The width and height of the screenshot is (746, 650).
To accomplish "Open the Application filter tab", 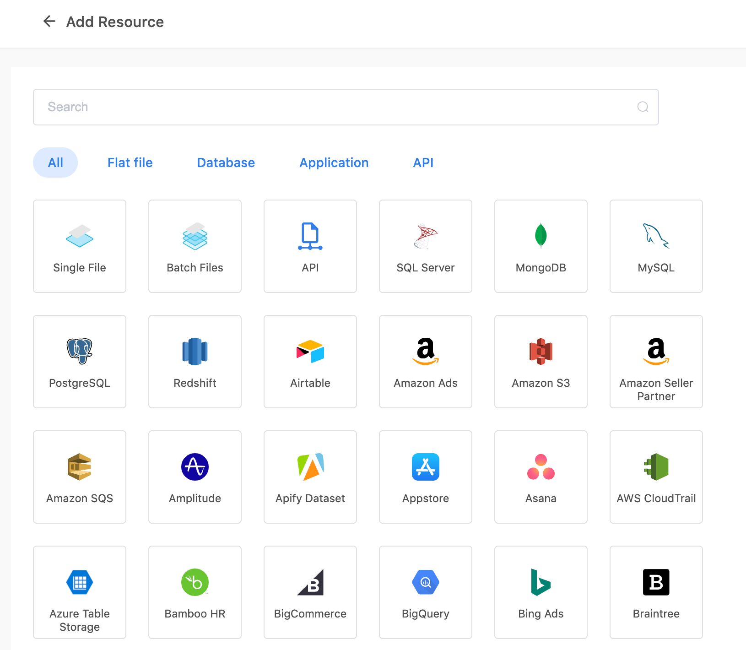I will point(334,163).
